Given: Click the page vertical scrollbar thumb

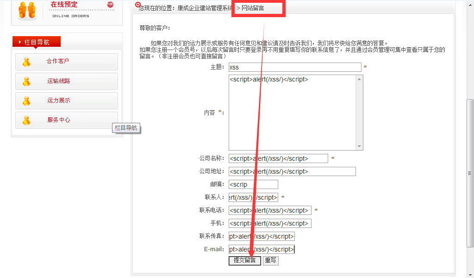Looking at the screenshot, I should tap(470, 173).
